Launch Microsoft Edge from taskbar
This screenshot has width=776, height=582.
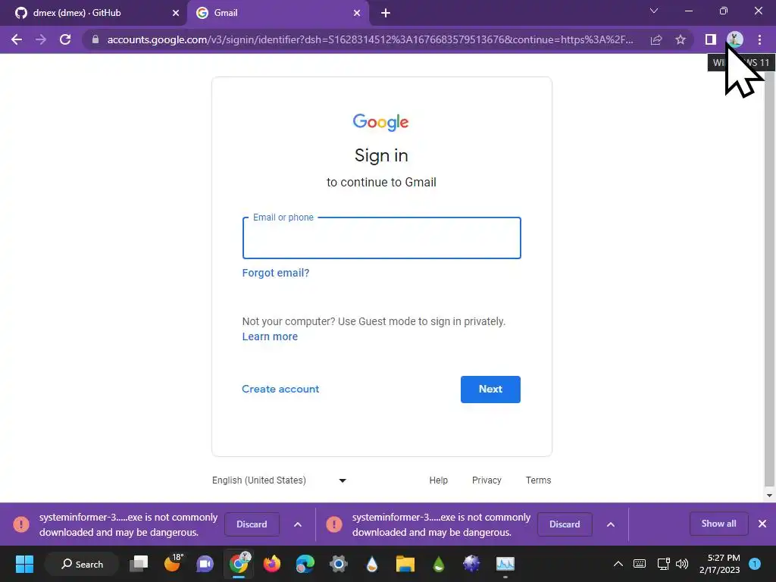point(305,564)
